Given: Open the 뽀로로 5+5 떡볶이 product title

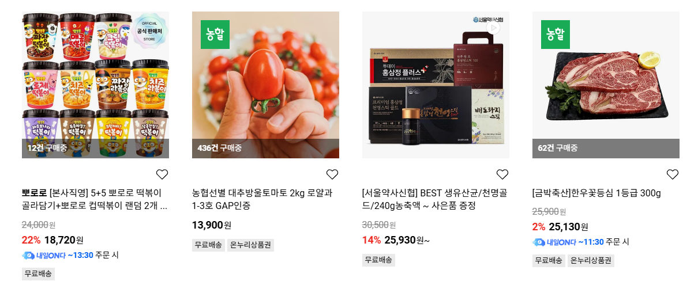Looking at the screenshot, I should 95,199.
